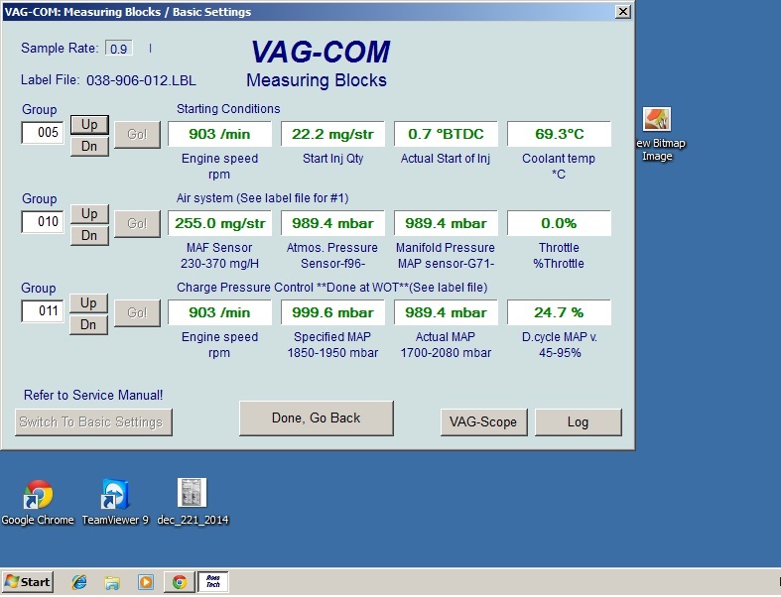Select 0.7 °BTDC start of injection value
781x597 pixels.
point(446,134)
